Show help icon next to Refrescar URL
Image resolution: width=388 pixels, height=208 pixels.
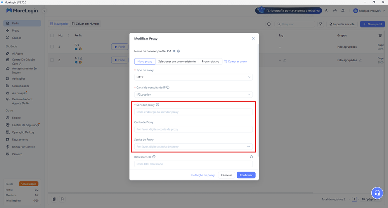[x=154, y=156]
